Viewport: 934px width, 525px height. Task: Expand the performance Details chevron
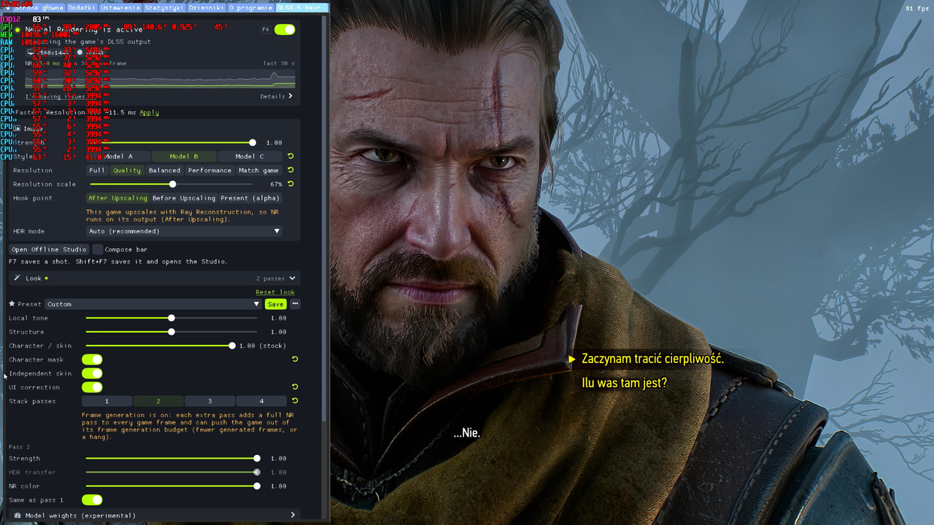click(x=290, y=96)
